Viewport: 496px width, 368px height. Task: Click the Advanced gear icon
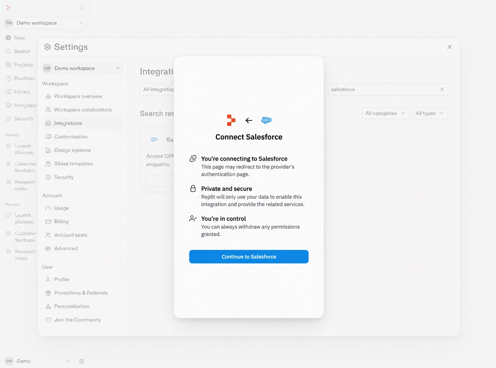click(48, 249)
